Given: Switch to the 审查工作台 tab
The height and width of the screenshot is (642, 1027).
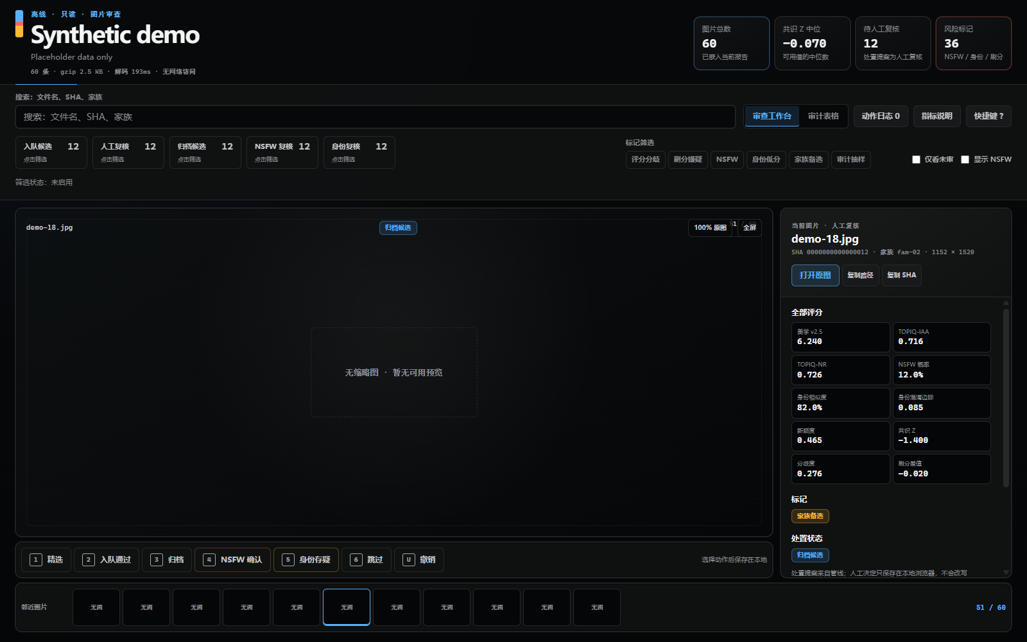Looking at the screenshot, I should 772,116.
